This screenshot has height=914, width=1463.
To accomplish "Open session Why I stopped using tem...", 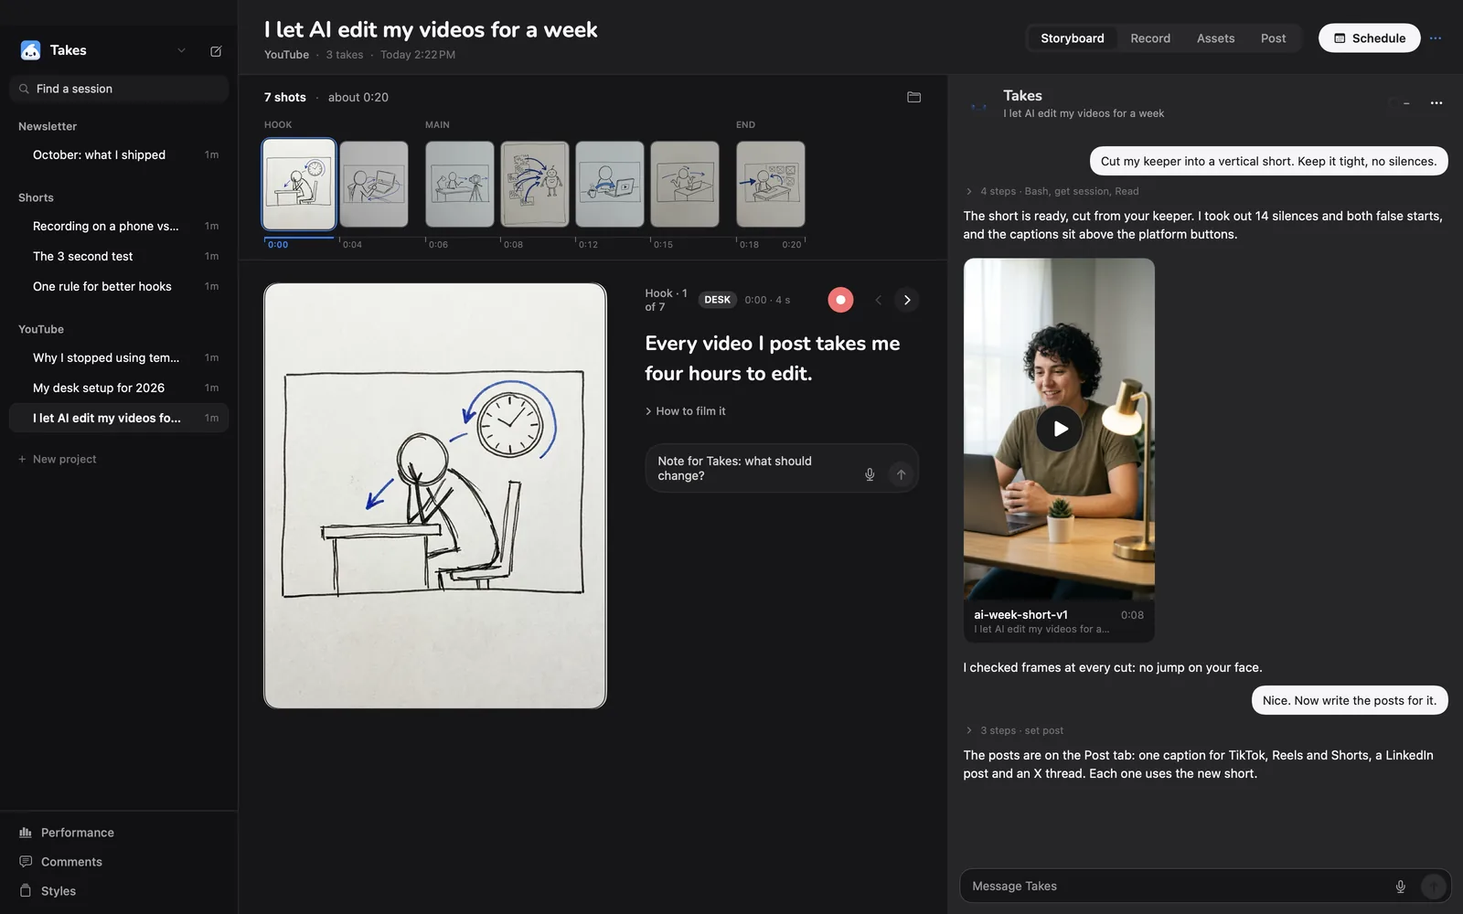I will 119,357.
